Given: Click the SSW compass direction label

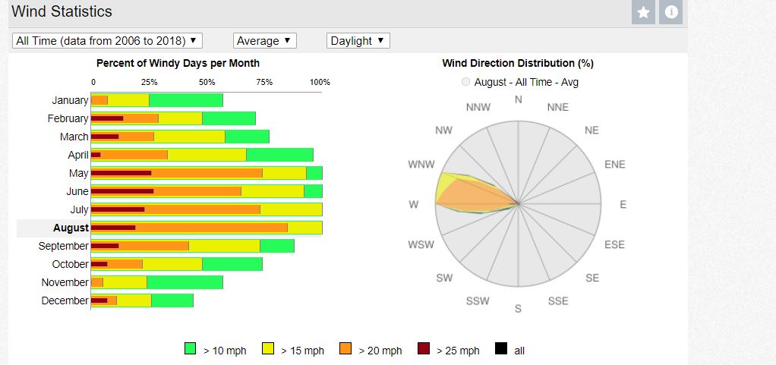Looking at the screenshot, I should pyautogui.click(x=478, y=300).
